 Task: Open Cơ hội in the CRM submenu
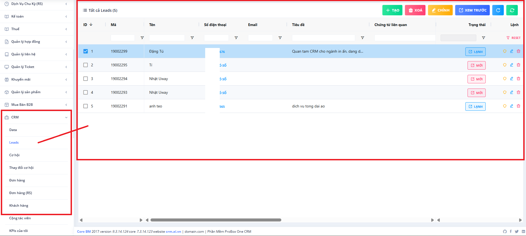pyautogui.click(x=14, y=155)
